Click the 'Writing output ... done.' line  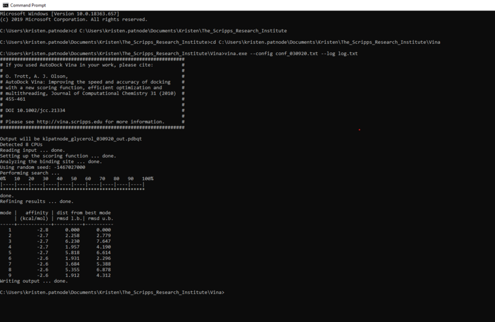pyautogui.click(x=34, y=281)
